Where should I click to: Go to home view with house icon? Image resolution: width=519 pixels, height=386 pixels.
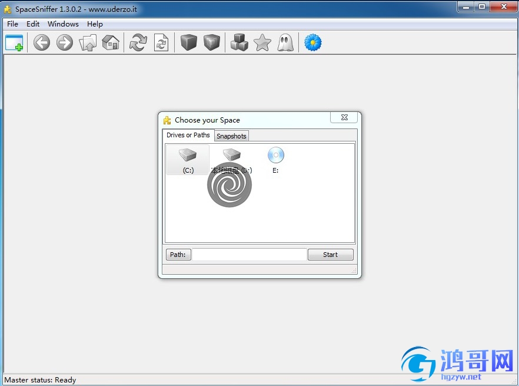click(x=111, y=43)
